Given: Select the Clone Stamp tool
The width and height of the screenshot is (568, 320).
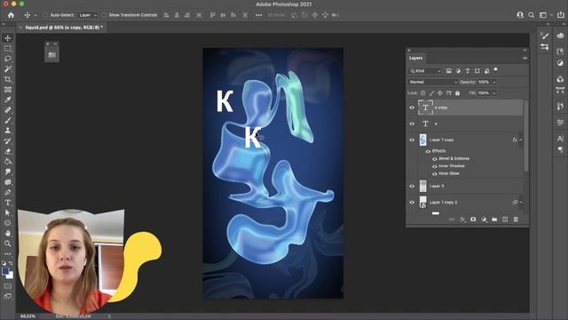Looking at the screenshot, I should 8,131.
